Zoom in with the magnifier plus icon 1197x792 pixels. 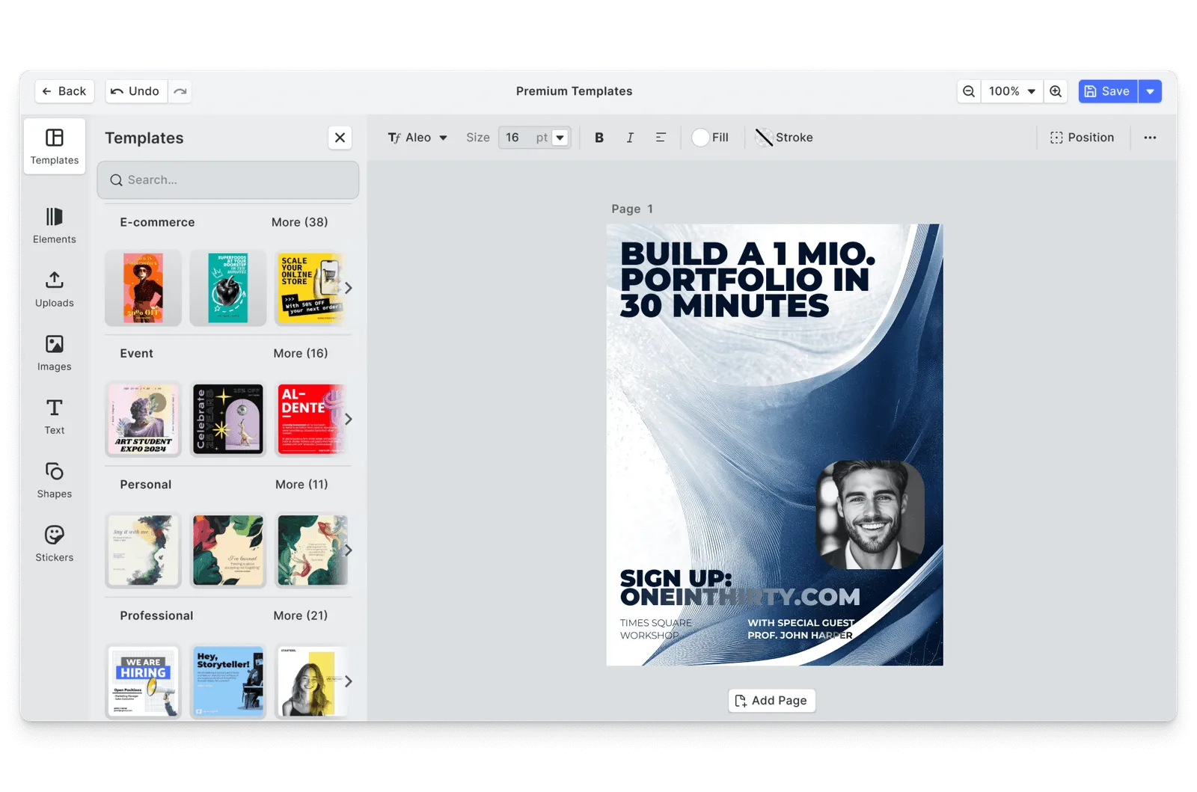[x=1056, y=91]
